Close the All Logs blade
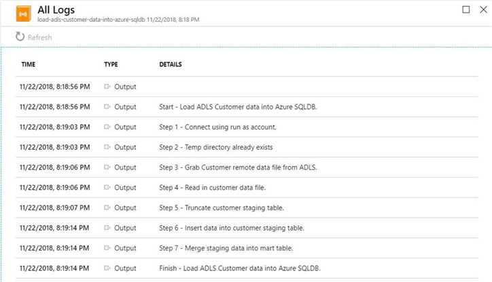The height and width of the screenshot is (282, 492). [x=481, y=9]
